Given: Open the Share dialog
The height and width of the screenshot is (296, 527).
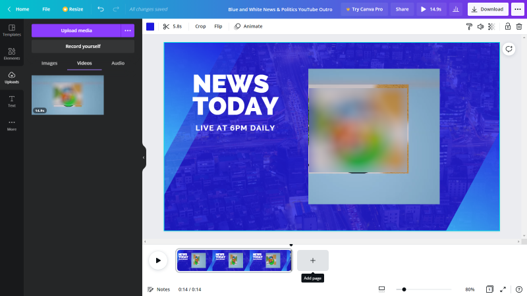Looking at the screenshot, I should 402,9.
